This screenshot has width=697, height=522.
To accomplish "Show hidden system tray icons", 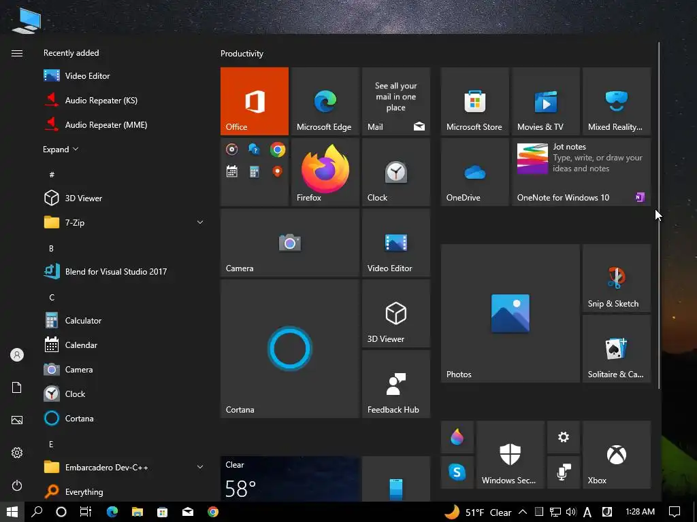I will 523,512.
